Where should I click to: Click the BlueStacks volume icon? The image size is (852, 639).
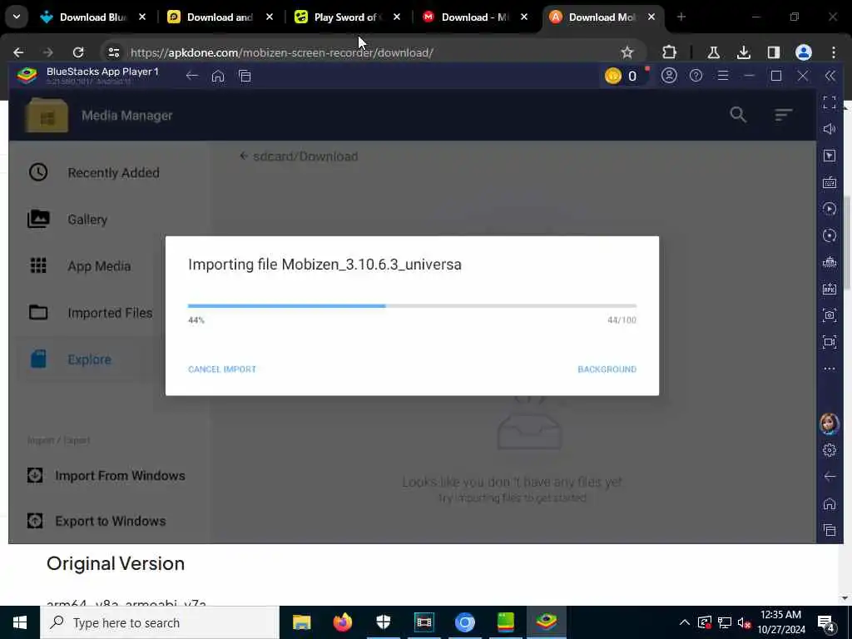(830, 129)
